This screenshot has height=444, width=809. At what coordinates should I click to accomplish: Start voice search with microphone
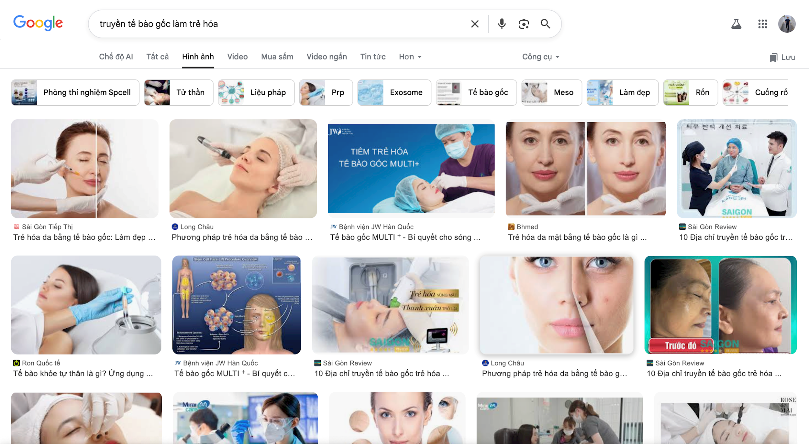(502, 24)
